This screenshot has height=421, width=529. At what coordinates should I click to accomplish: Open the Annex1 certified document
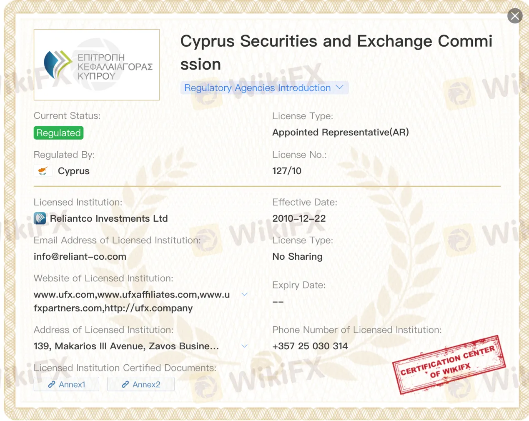[67, 384]
